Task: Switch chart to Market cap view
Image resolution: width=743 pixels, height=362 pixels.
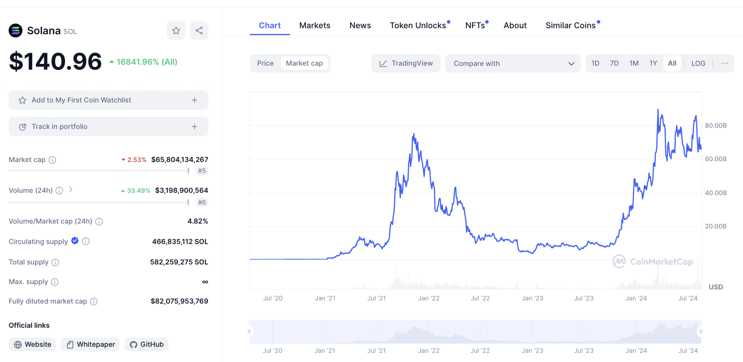Action: point(304,63)
